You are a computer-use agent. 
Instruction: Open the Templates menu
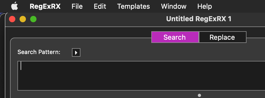tap(134, 6)
